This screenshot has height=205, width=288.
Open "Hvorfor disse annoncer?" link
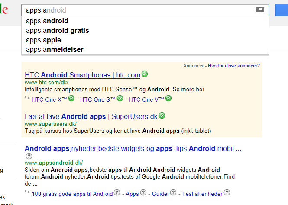pyautogui.click(x=234, y=66)
